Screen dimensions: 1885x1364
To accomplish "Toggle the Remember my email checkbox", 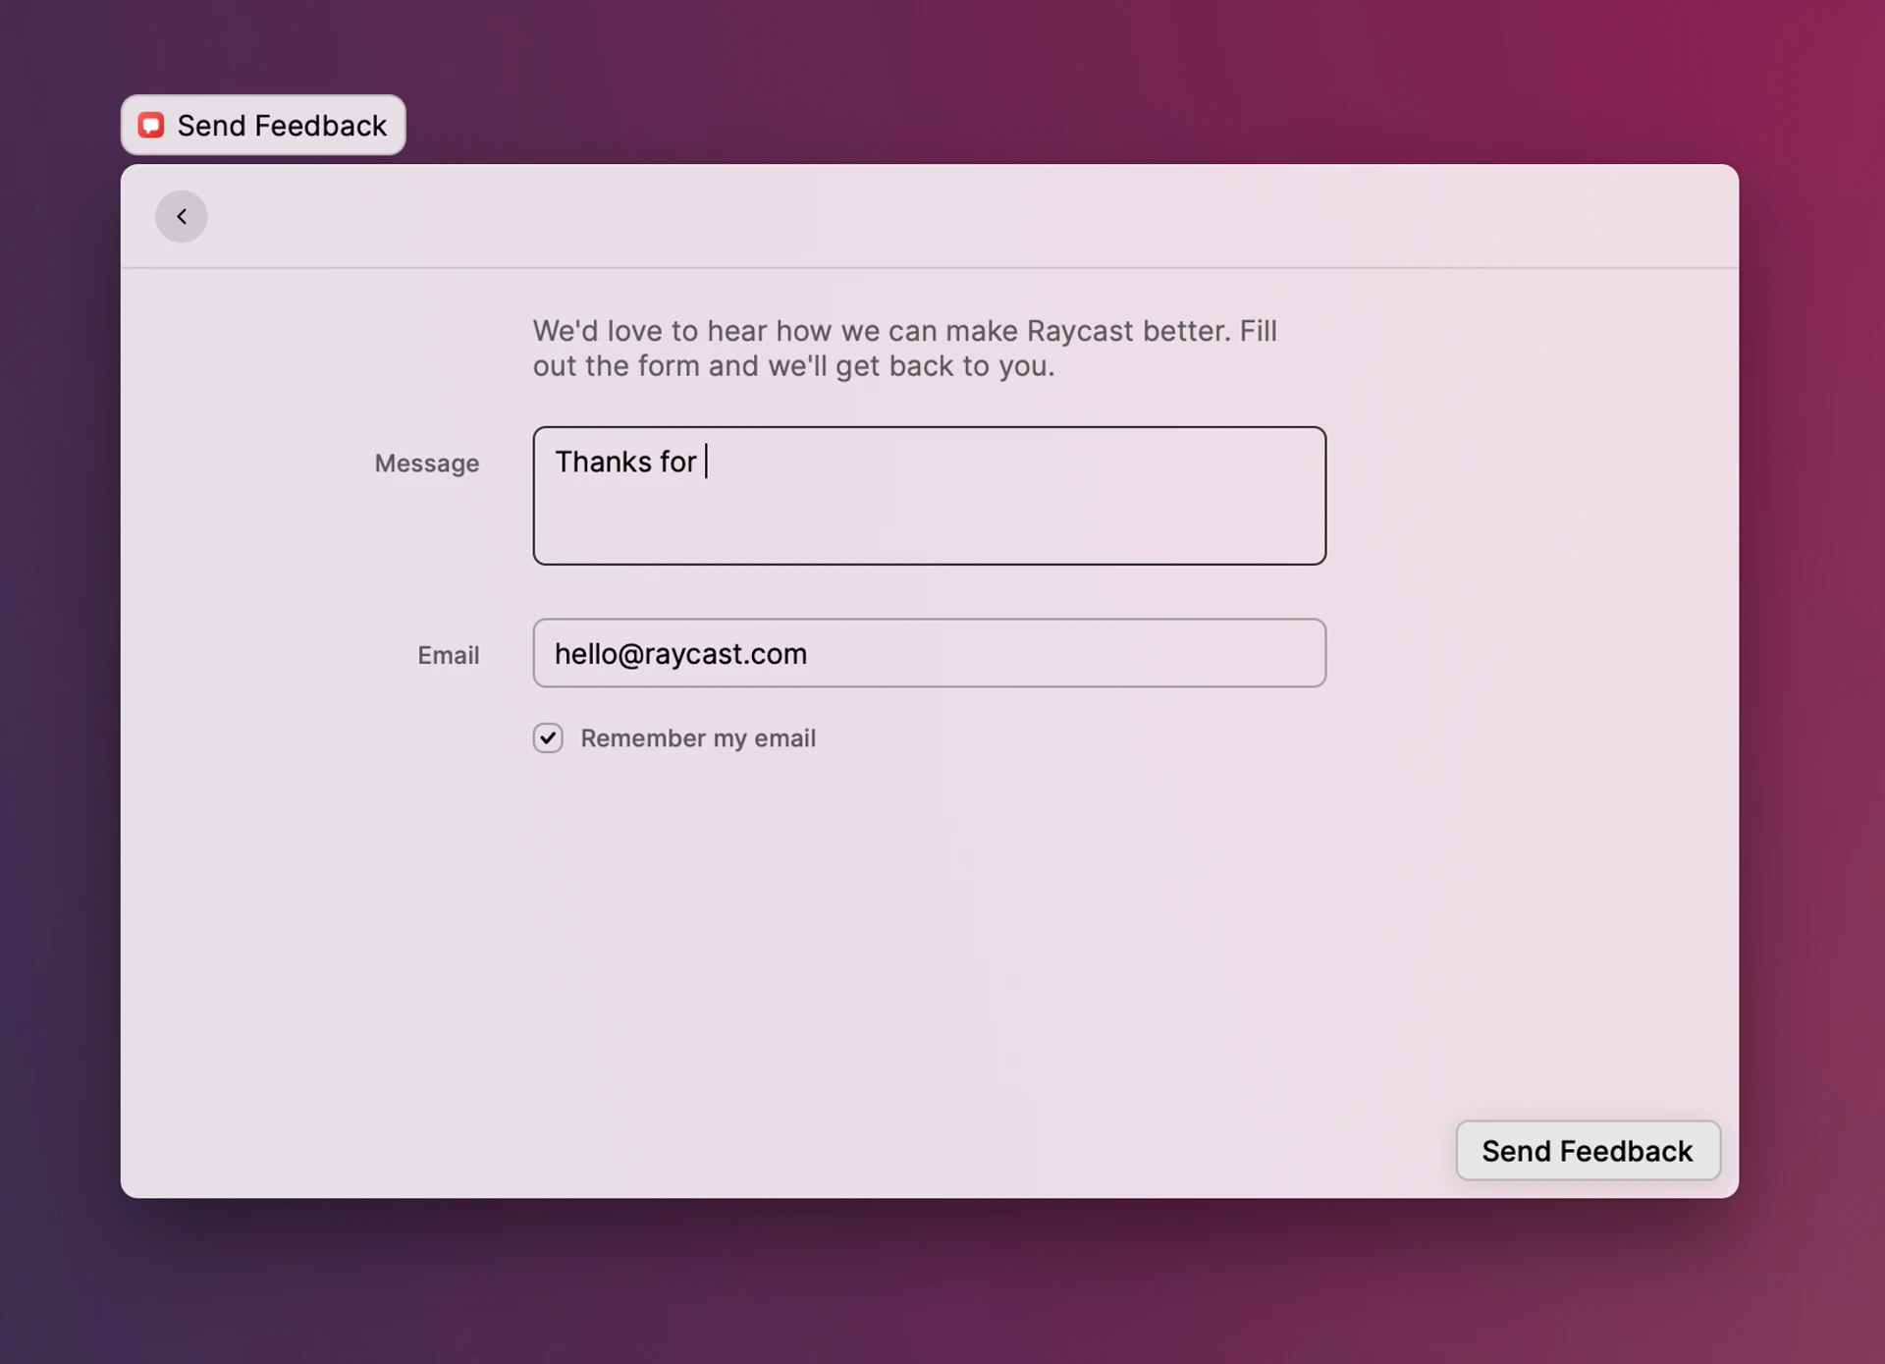I will (548, 737).
